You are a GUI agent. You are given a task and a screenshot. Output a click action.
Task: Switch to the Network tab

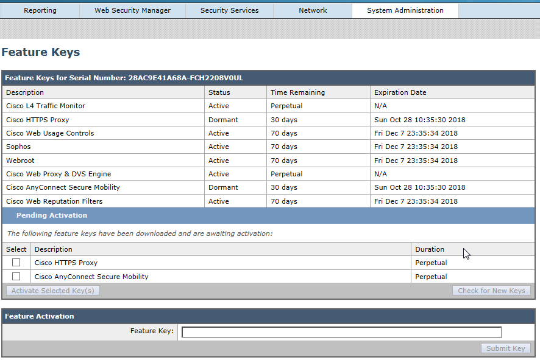(313, 11)
